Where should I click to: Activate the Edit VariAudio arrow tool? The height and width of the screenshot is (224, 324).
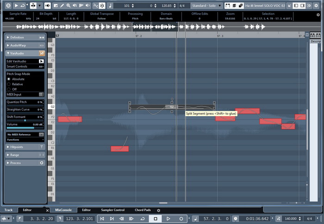tap(41, 61)
